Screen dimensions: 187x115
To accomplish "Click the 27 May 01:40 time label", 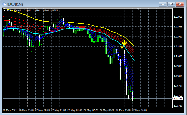I will pyautogui.click(x=75, y=110).
